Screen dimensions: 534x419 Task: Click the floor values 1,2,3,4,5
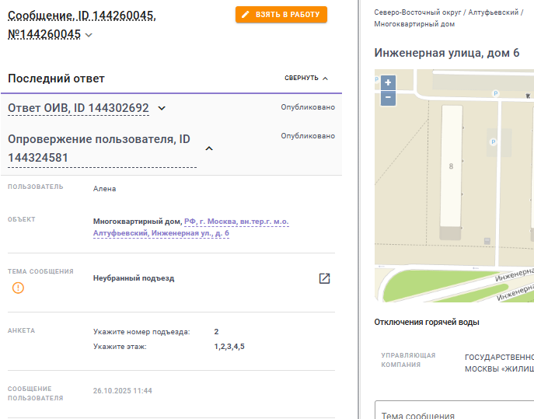[x=229, y=347]
